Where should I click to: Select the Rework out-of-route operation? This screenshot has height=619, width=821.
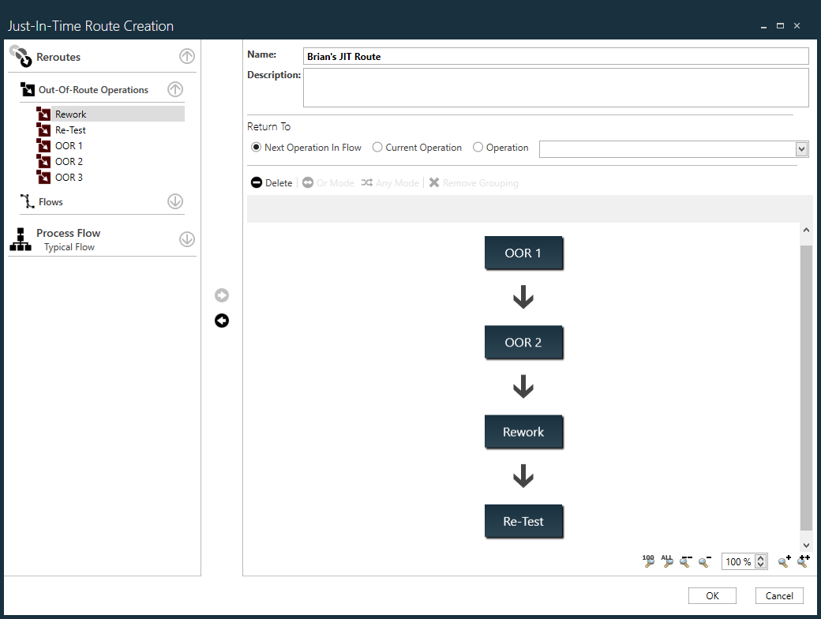tap(69, 113)
